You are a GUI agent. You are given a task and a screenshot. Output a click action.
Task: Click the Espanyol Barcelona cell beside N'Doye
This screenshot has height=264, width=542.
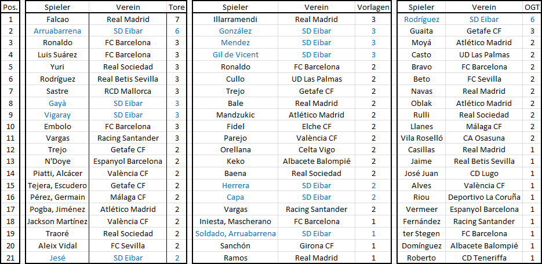point(128,162)
